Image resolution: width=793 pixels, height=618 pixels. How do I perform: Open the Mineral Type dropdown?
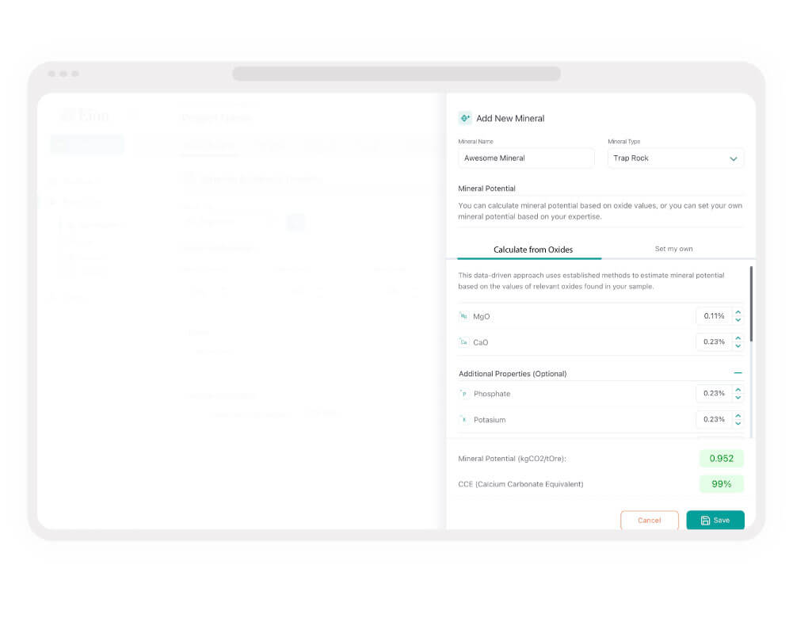(x=676, y=158)
